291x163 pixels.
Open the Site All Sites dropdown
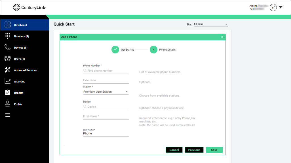tap(210, 24)
